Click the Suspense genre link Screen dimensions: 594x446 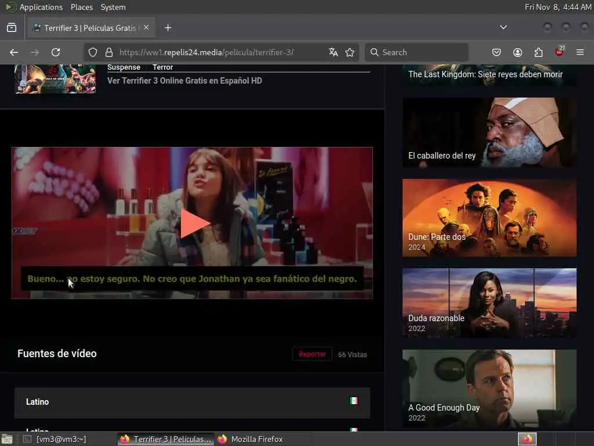[124, 67]
